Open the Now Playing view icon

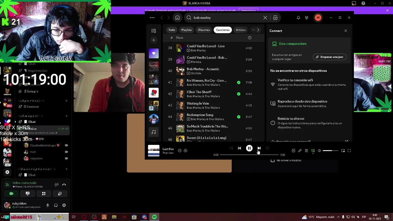293,151
